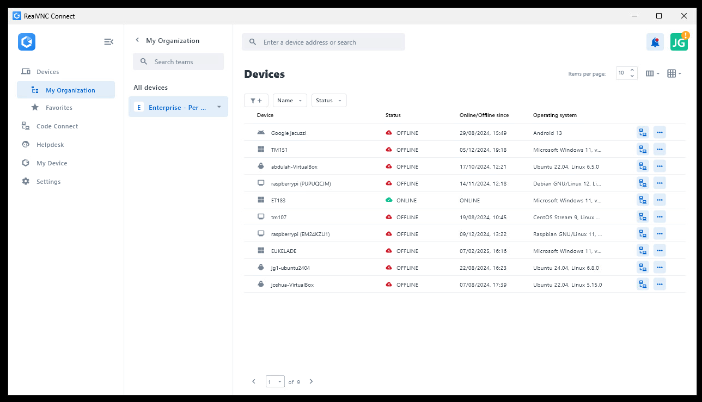Connect to jg1-ubuntu2404
This screenshot has height=402, width=702.
pyautogui.click(x=643, y=268)
